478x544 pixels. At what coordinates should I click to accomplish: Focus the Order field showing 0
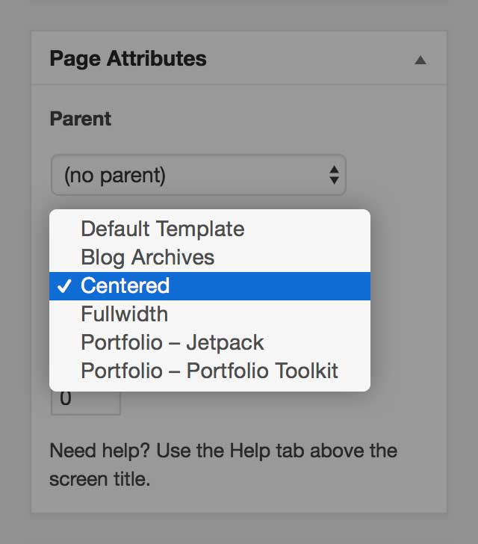click(x=86, y=403)
